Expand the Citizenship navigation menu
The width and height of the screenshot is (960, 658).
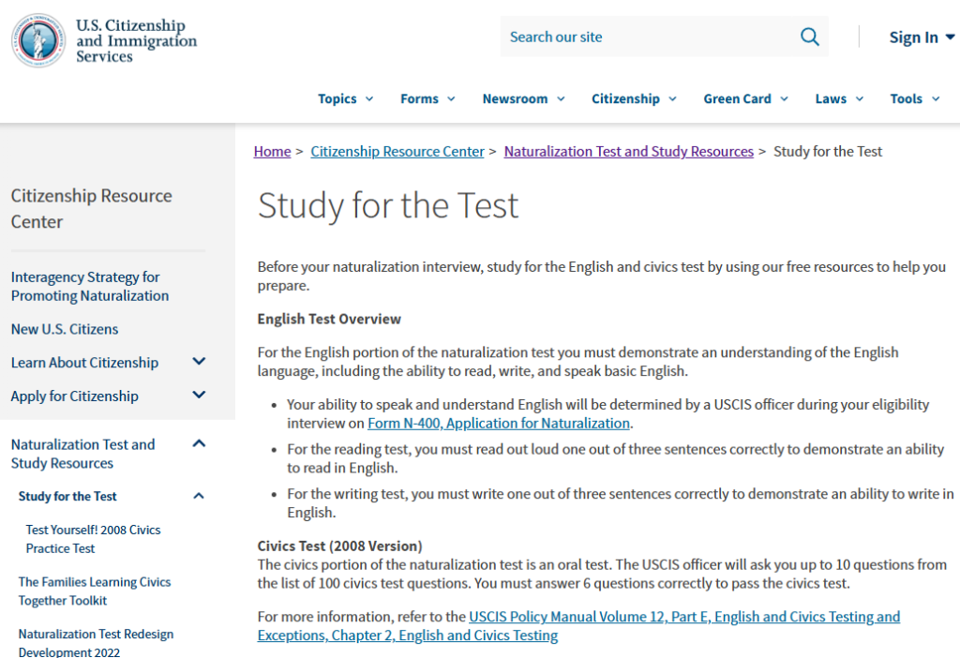[x=634, y=98]
